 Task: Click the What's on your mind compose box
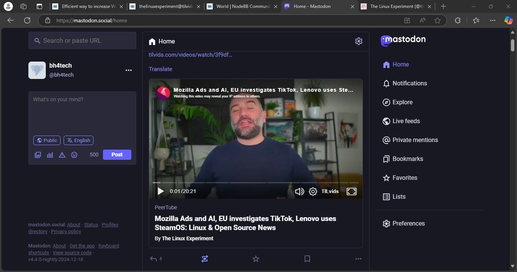[82, 112]
